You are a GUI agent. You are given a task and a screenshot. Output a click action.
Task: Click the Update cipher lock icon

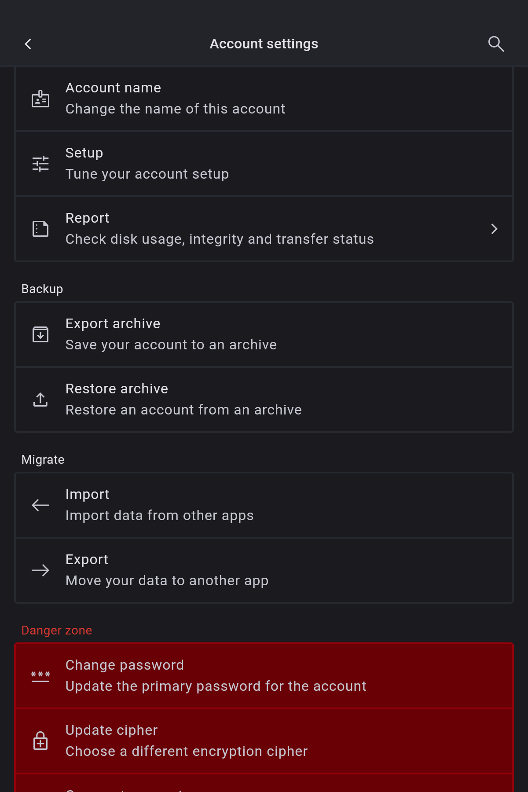click(x=40, y=741)
